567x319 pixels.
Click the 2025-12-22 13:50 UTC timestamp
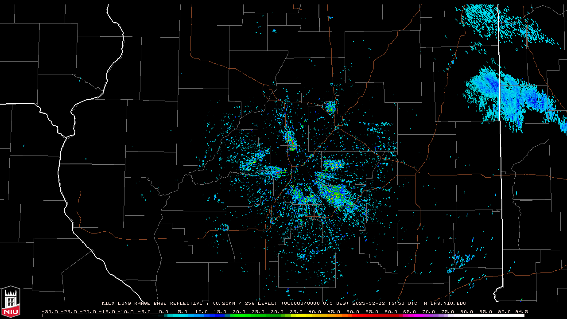384,303
